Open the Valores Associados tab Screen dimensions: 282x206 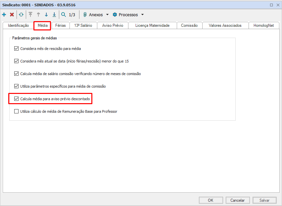click(225, 25)
